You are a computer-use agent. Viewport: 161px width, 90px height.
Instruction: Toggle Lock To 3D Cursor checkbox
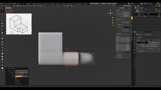[x=123, y=29]
